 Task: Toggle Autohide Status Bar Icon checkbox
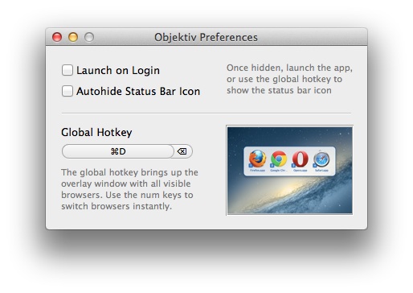pyautogui.click(x=67, y=91)
